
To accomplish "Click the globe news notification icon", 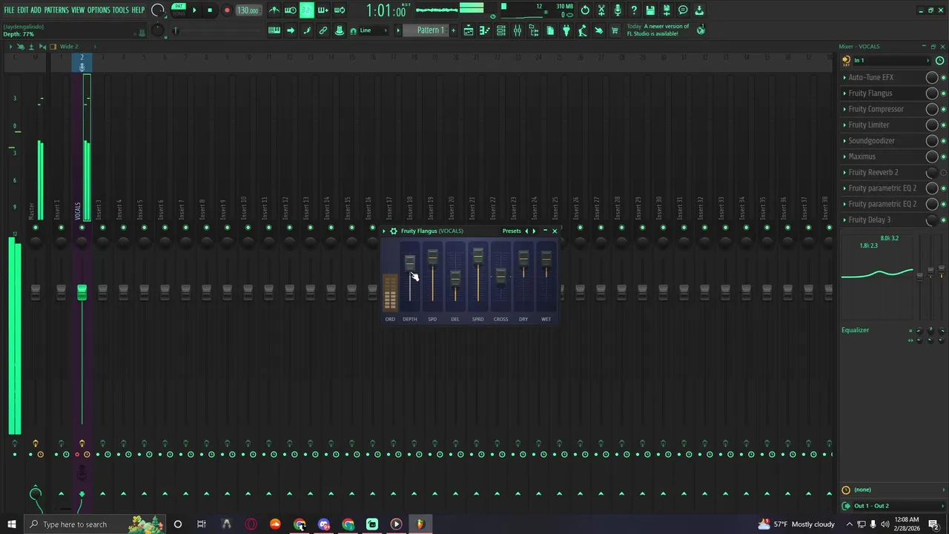I will coord(700,30).
